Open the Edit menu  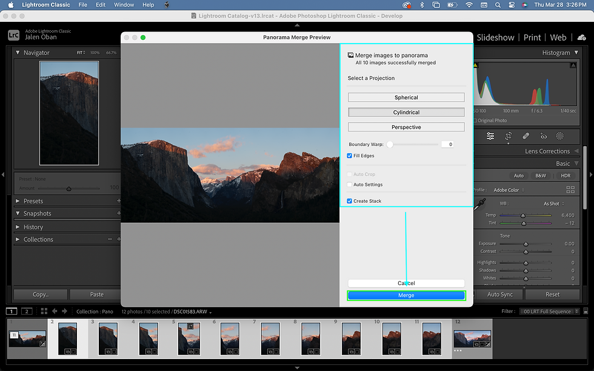tap(101, 5)
